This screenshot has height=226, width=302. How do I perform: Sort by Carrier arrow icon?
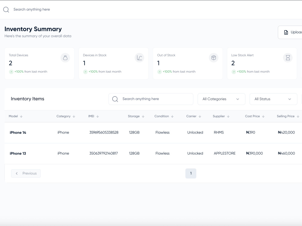[x=200, y=116]
